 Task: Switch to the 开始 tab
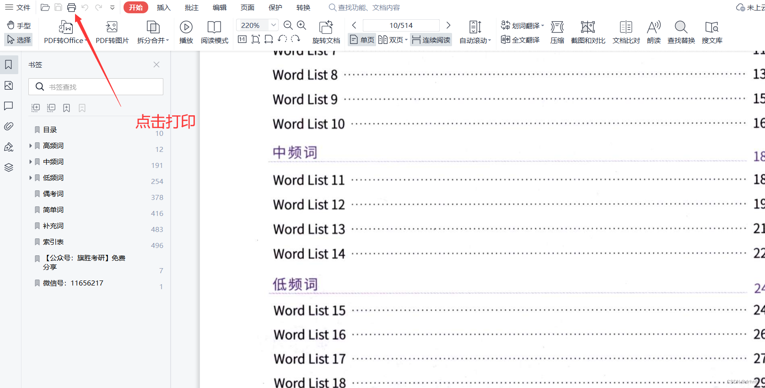tap(136, 7)
